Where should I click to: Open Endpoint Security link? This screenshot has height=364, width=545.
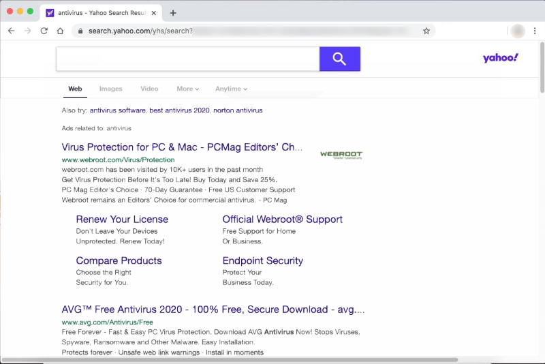click(x=263, y=261)
